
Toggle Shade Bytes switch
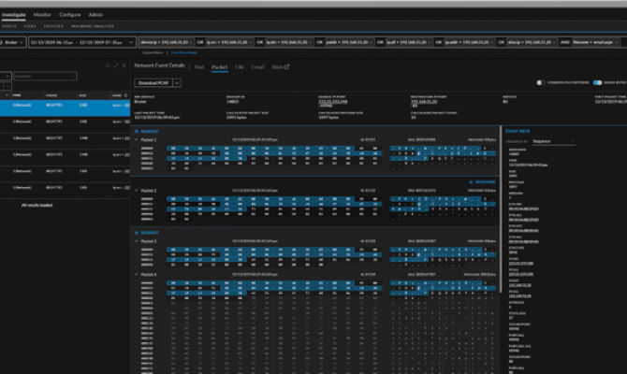tap(597, 82)
